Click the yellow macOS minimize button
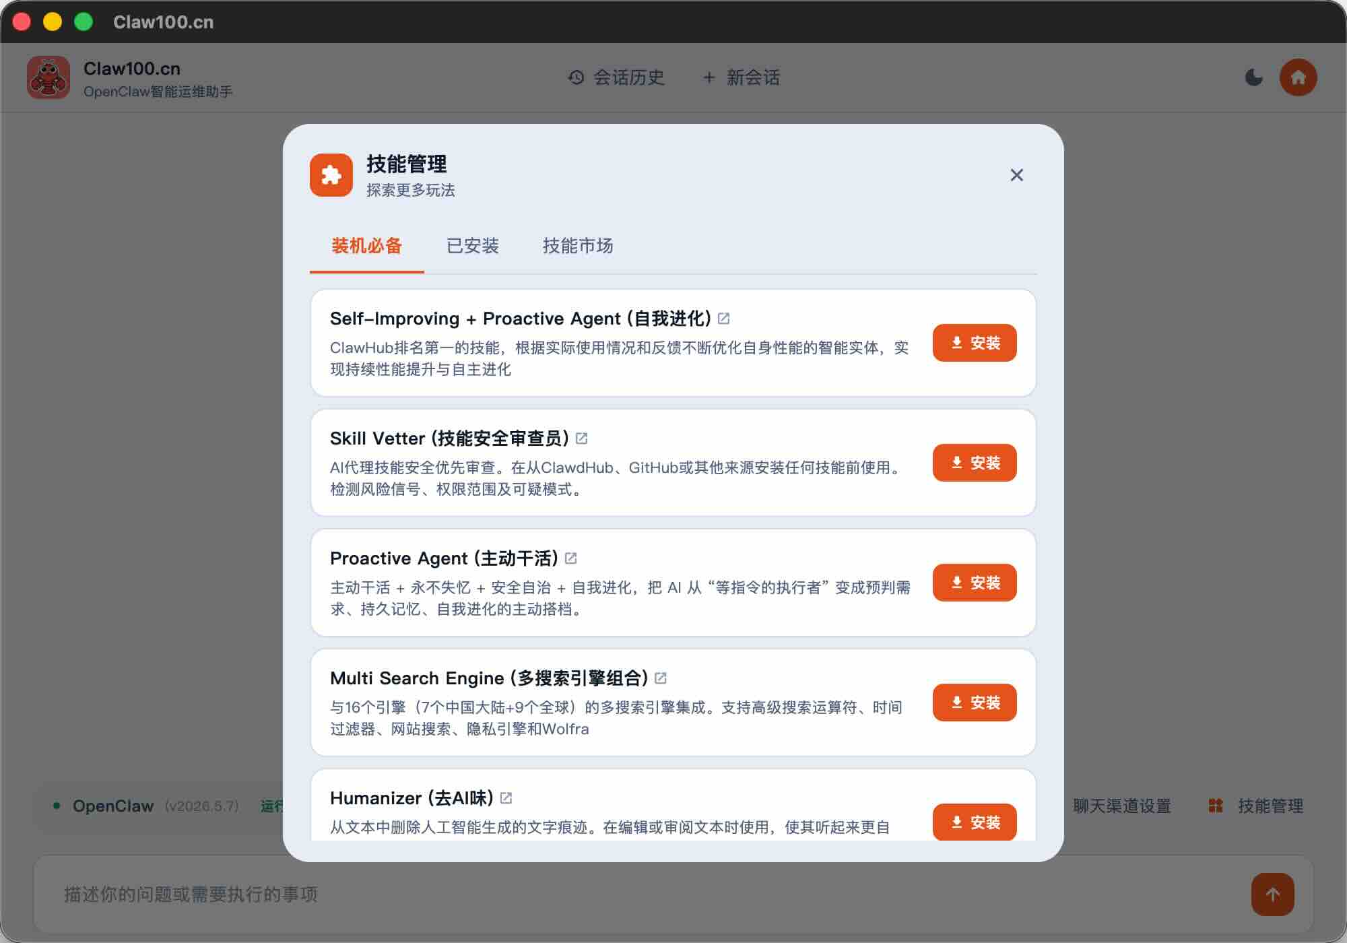This screenshot has width=1347, height=943. (53, 22)
